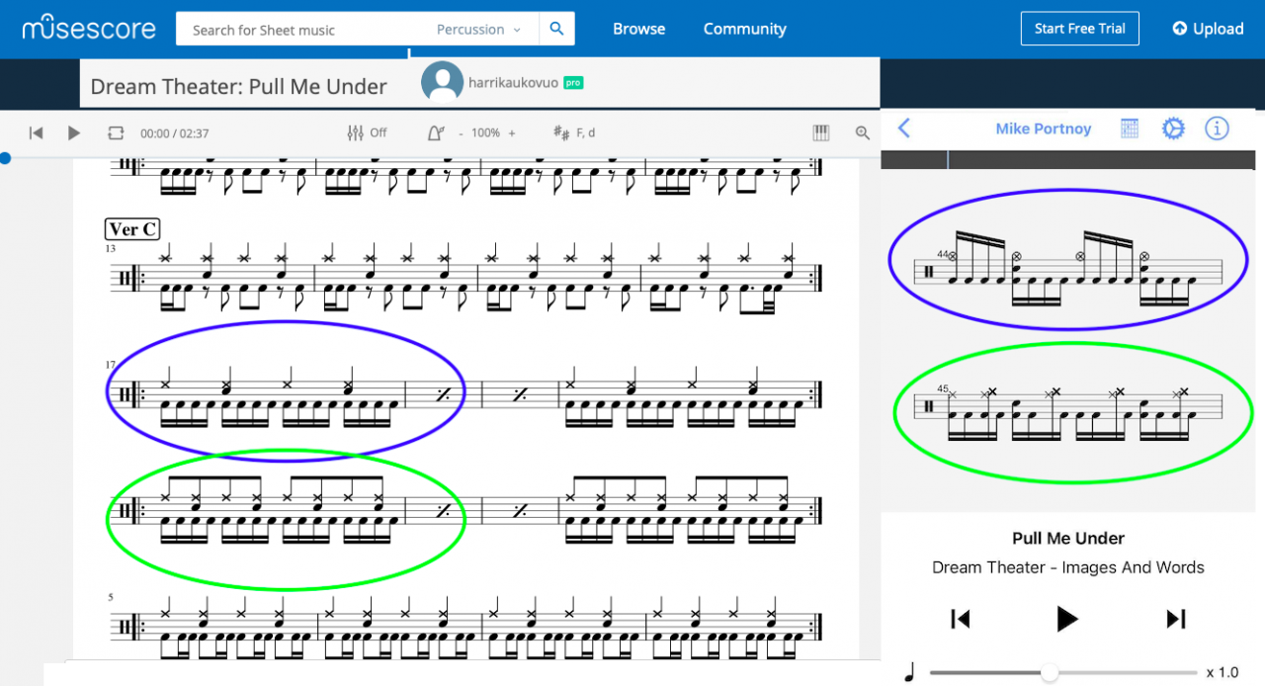
Task: Increase tempo with the plus sign
Action: coord(512,132)
